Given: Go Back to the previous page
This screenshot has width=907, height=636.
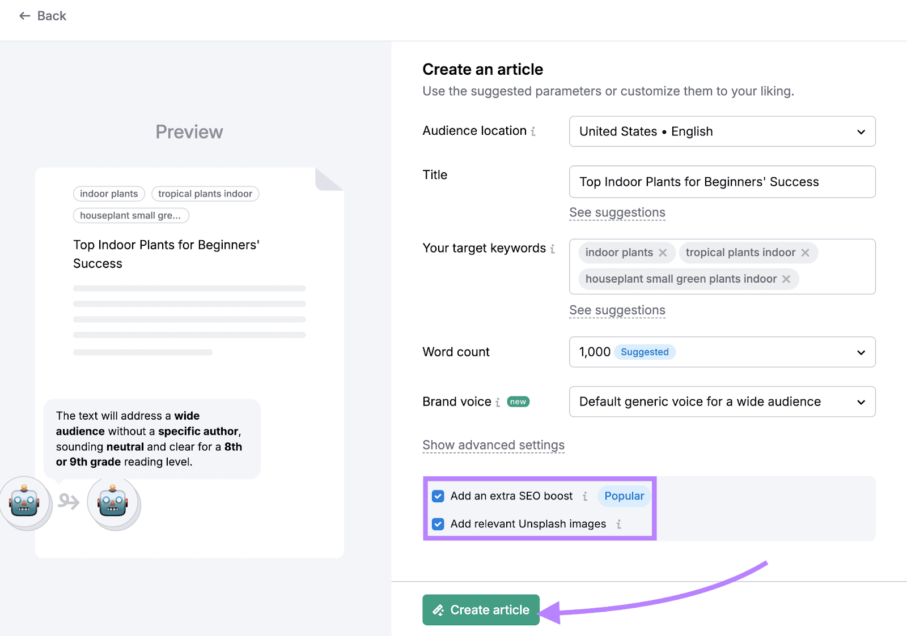Looking at the screenshot, I should click(x=43, y=16).
